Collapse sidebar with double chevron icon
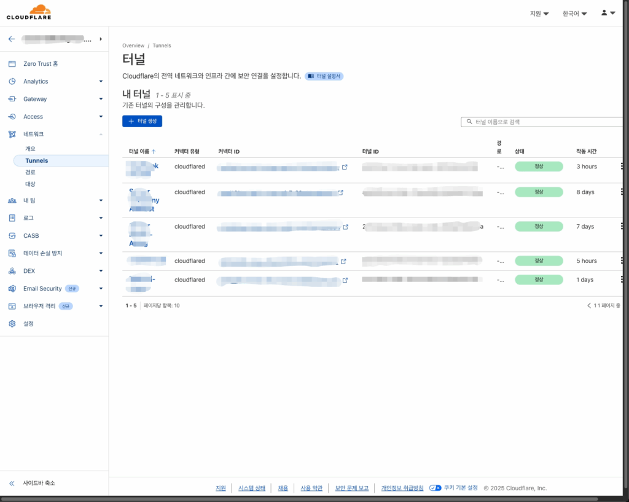629x502 pixels. click(12, 483)
